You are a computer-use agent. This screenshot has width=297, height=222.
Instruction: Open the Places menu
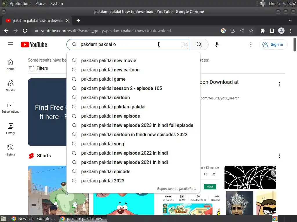41,3
